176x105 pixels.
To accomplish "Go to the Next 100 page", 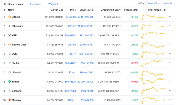I will tap(154, 4).
